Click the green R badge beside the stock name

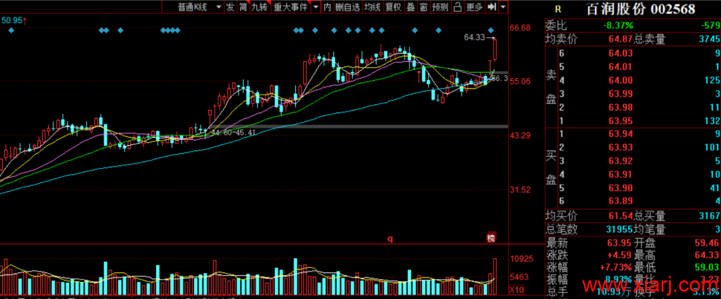tap(557, 9)
